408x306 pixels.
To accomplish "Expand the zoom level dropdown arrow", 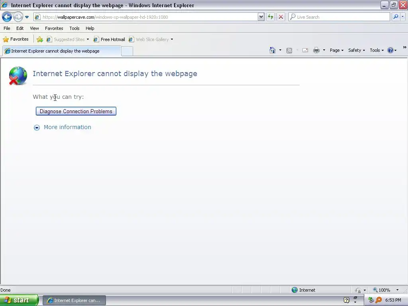I will (x=397, y=290).
